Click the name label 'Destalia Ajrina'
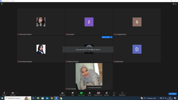Screen dimensions: 178x100 click(x=119, y=62)
